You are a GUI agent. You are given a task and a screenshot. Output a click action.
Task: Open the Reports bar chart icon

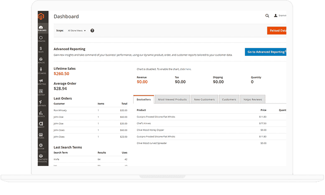pos(41,113)
